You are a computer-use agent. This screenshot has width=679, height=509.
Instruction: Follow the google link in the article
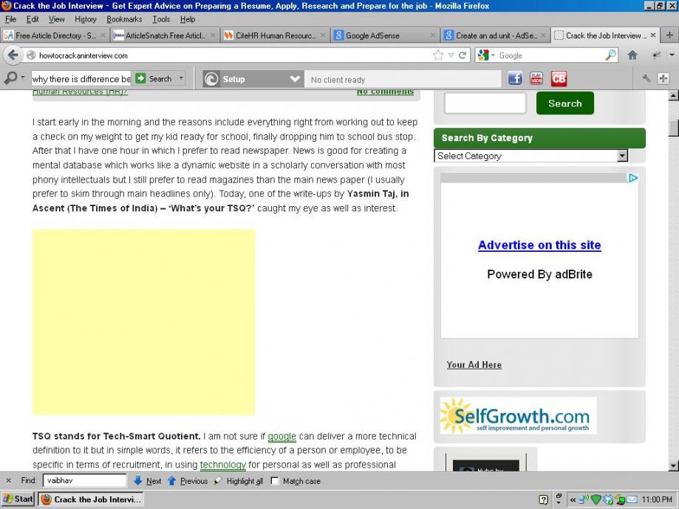coord(282,437)
